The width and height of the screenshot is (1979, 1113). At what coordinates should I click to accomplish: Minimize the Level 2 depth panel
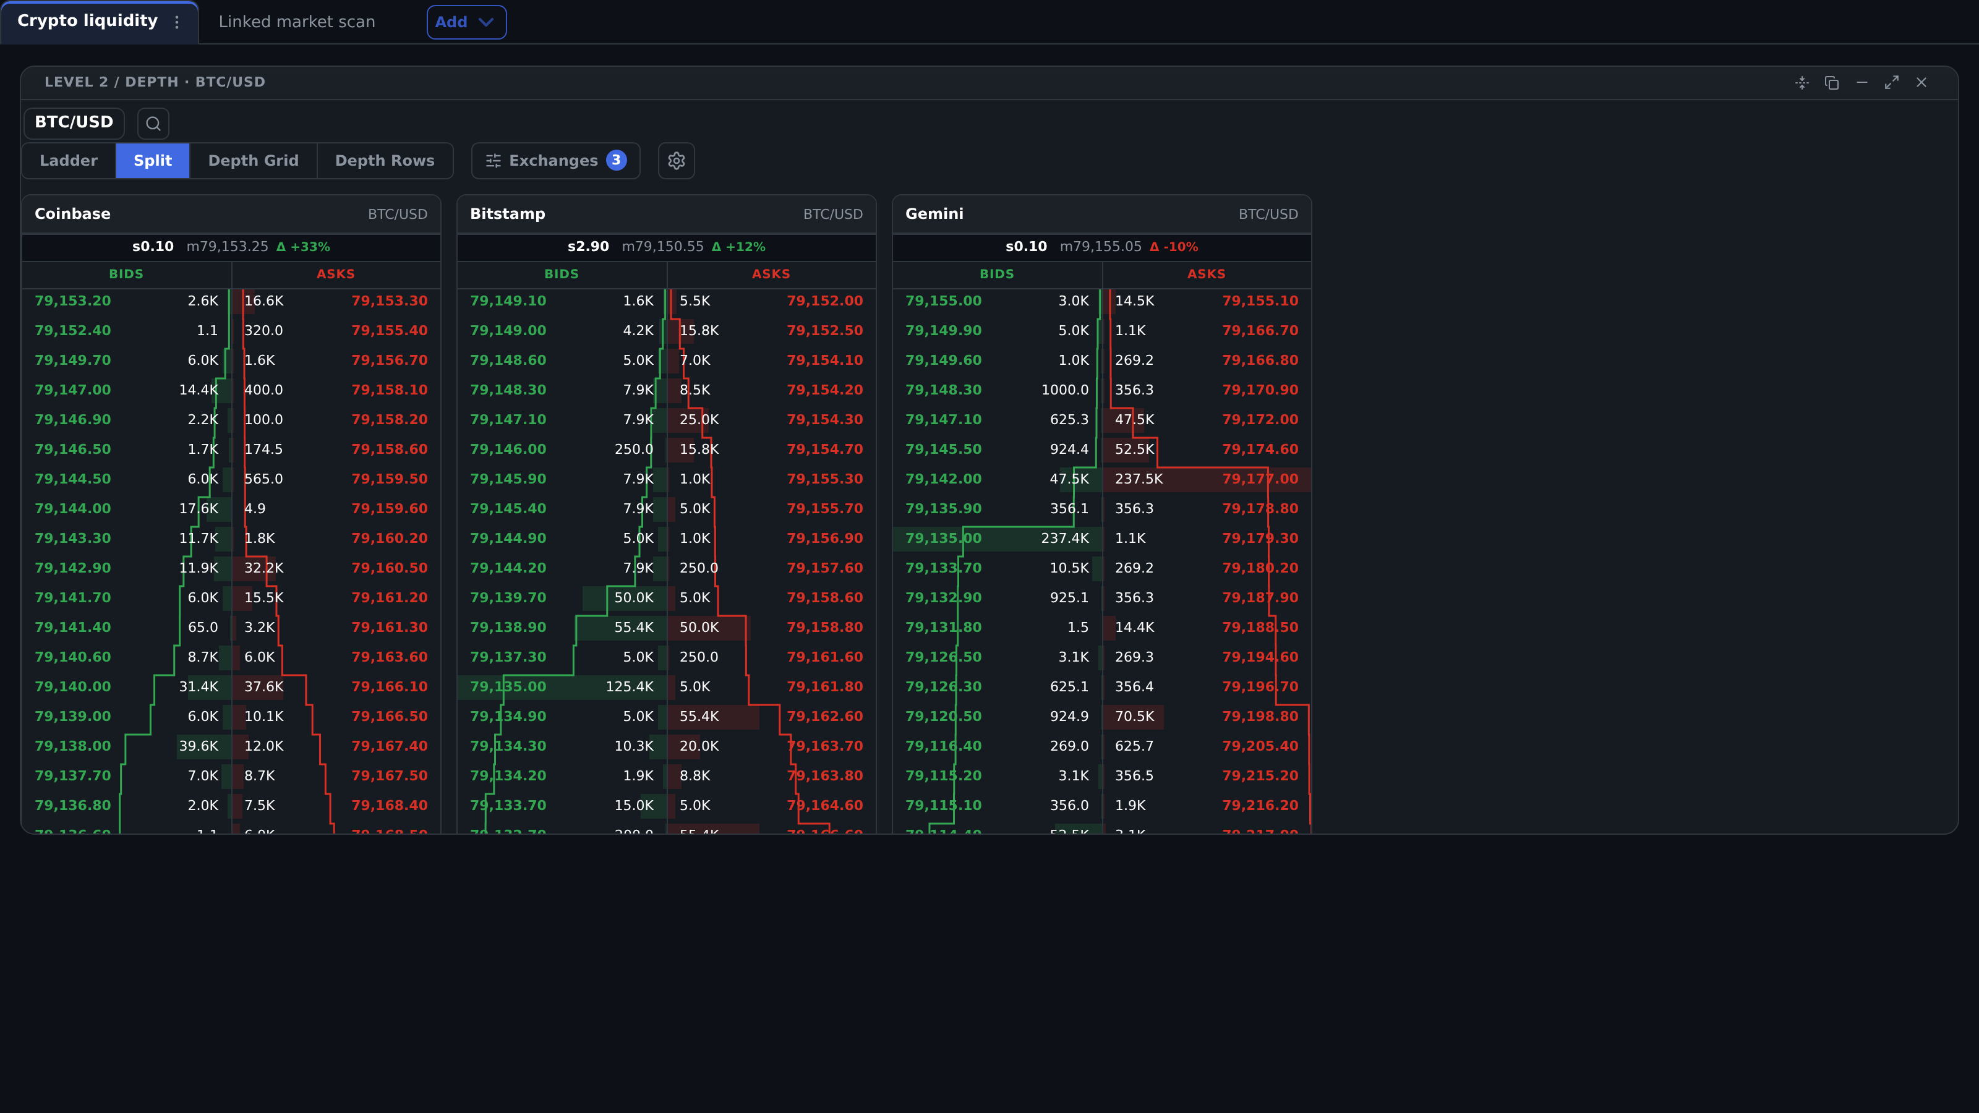[1861, 83]
